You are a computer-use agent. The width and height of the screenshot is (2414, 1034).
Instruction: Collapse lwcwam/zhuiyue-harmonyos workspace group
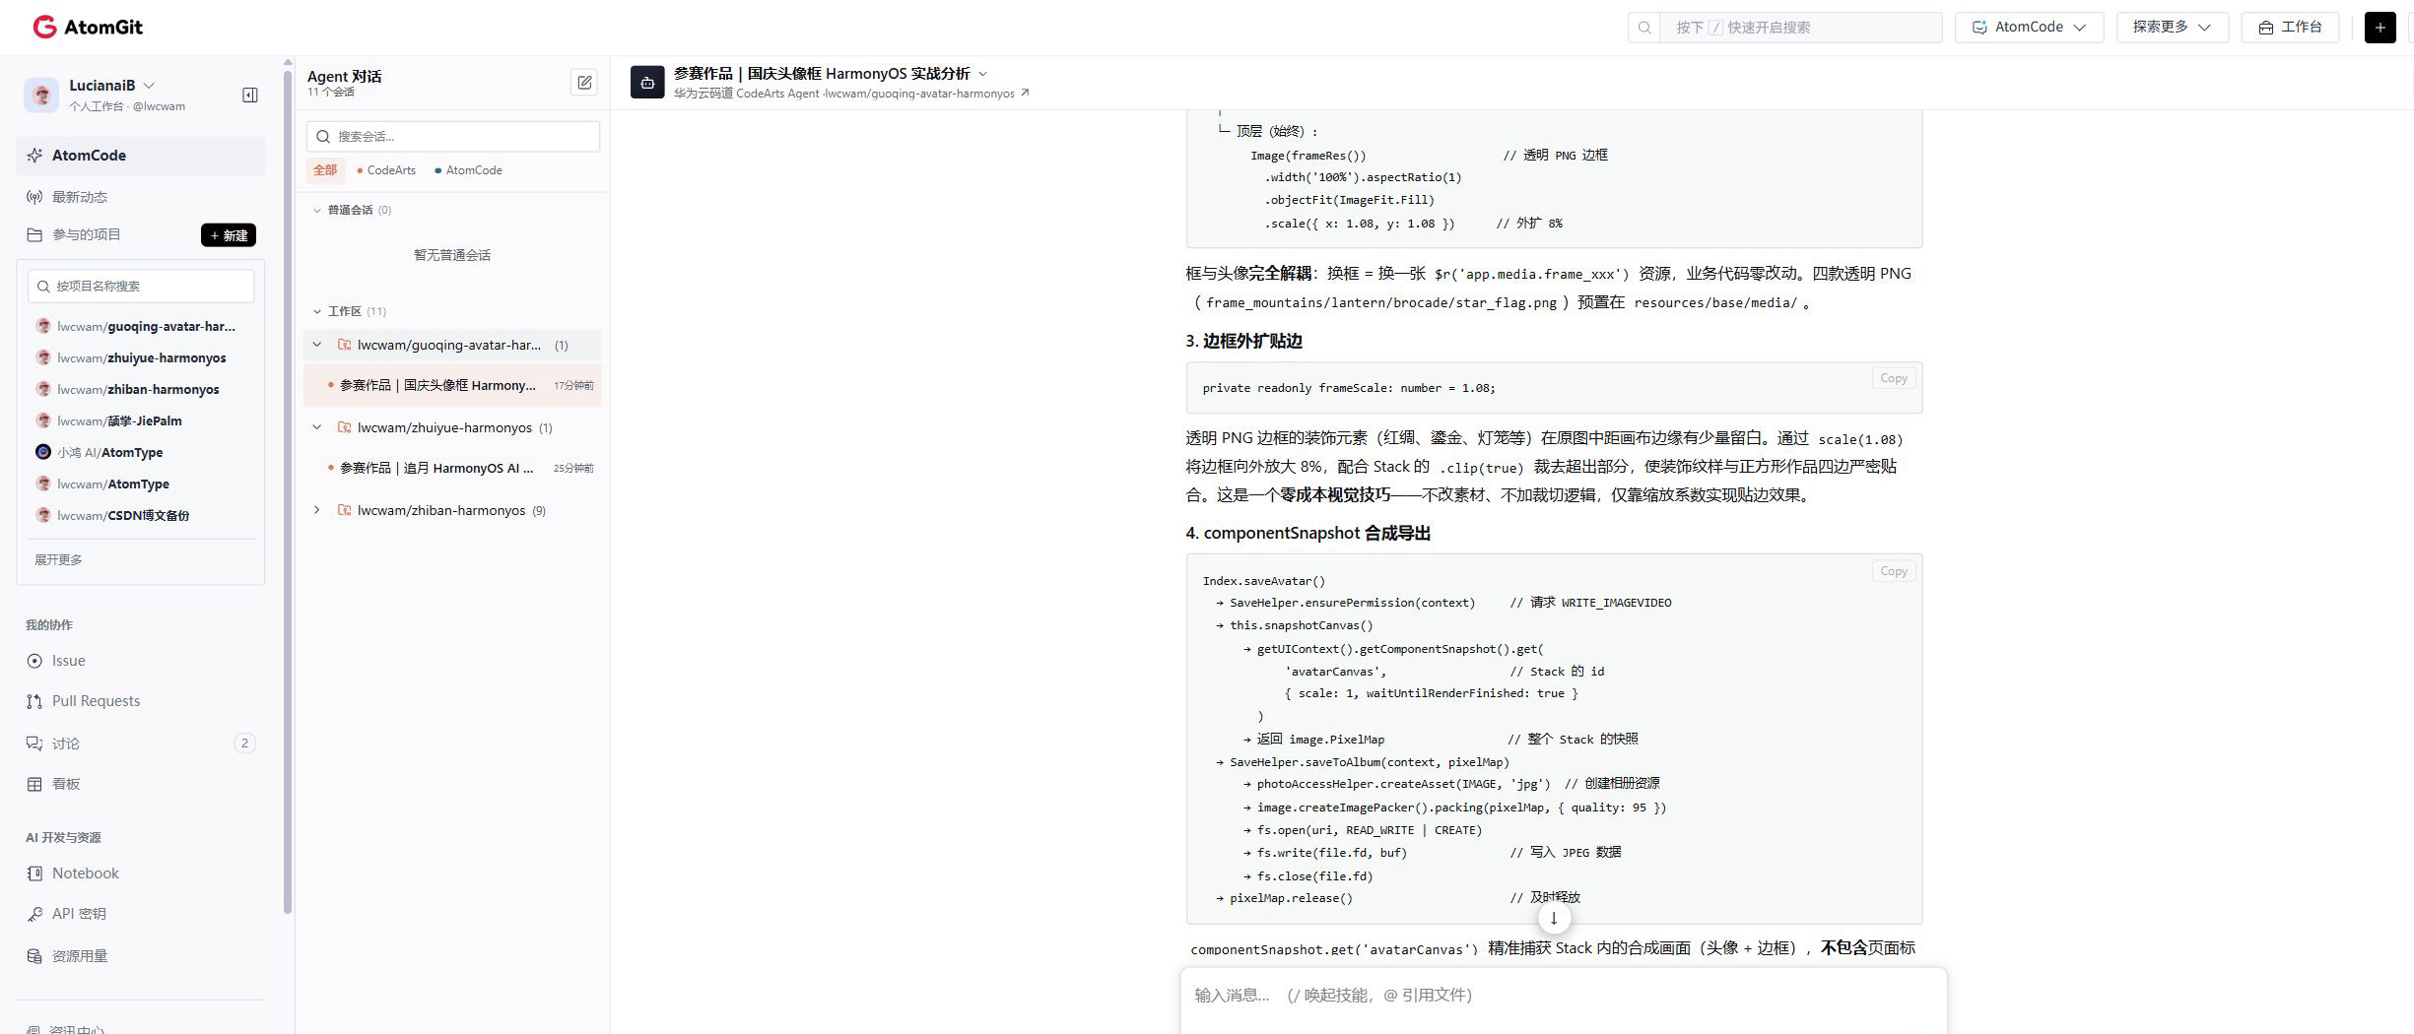coord(317,427)
